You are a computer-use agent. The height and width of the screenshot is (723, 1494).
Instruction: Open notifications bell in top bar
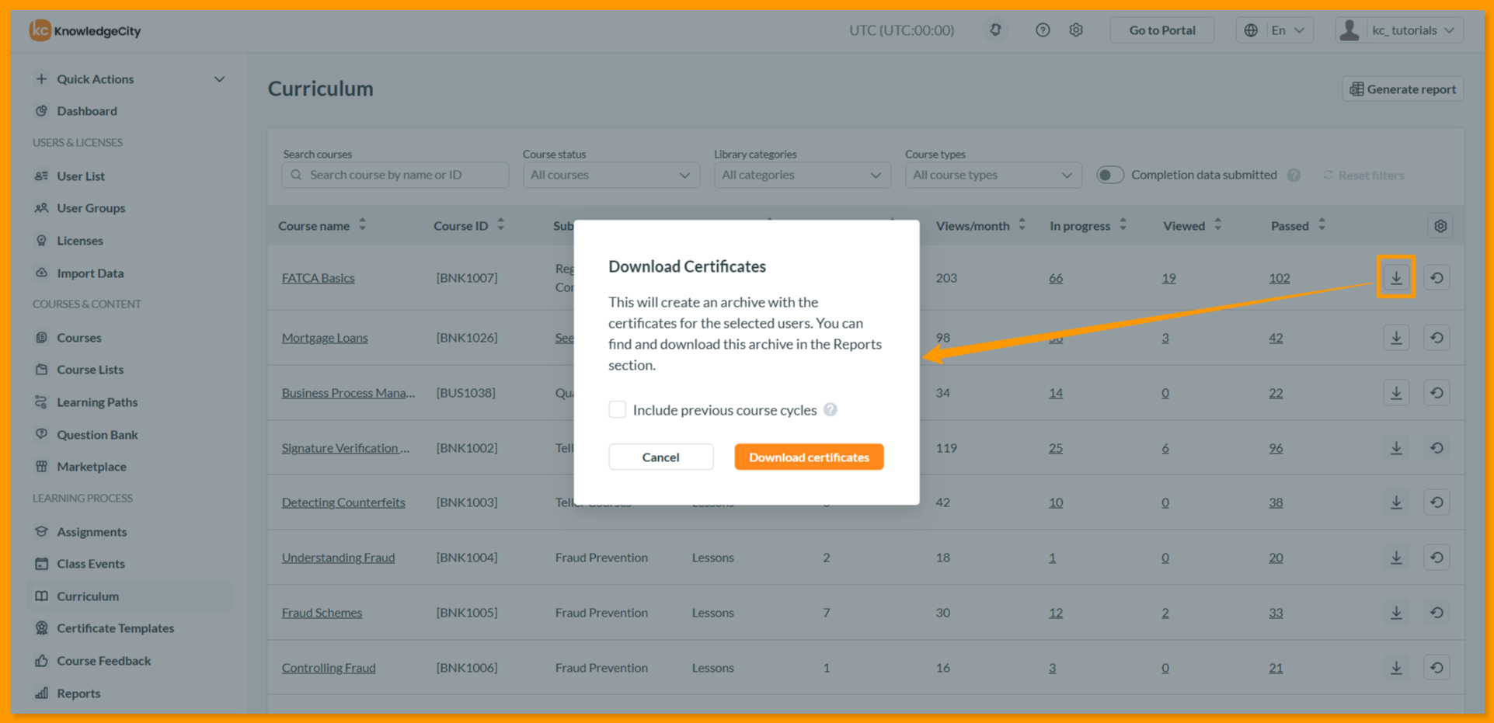coord(995,30)
